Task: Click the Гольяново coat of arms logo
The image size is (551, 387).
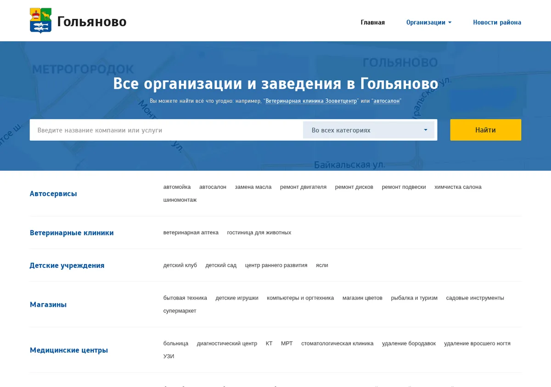Action: point(40,21)
